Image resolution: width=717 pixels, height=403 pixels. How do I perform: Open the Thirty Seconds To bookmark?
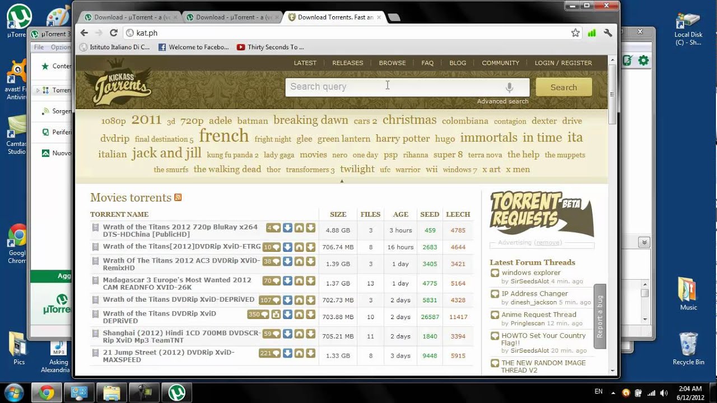(270, 47)
